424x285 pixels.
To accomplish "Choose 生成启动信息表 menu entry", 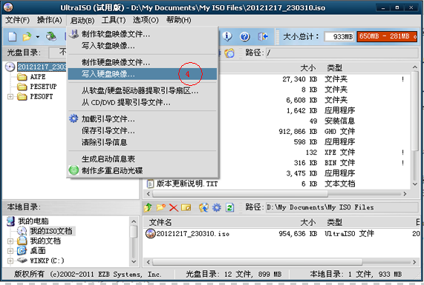I will pos(143,159).
